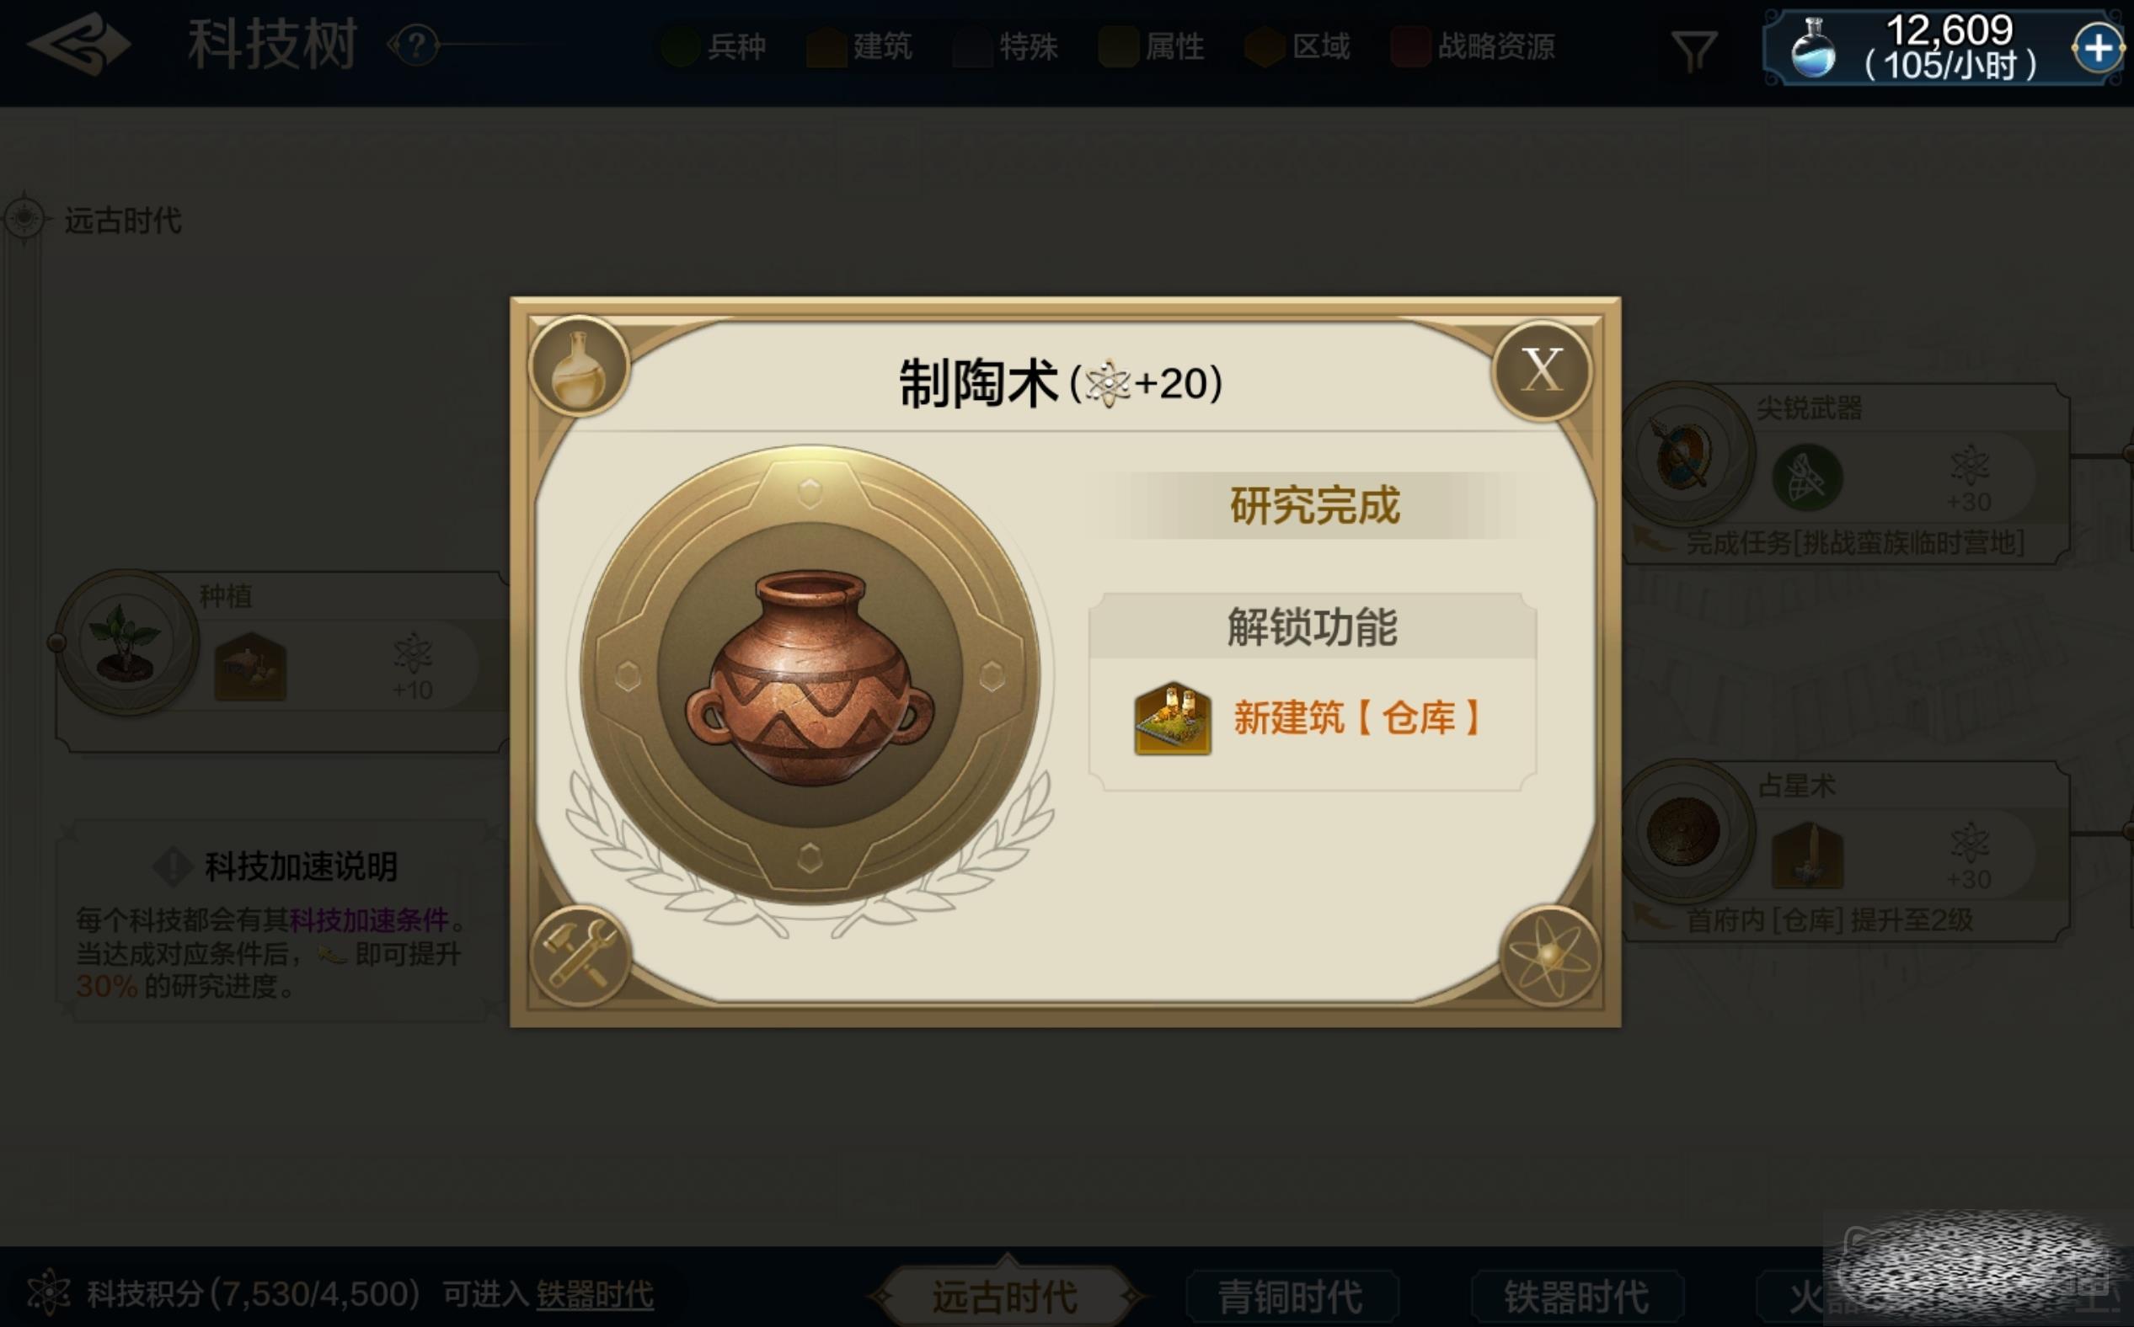Toggle the 属性 filter
Screen dimensions: 2134x1327
[1152, 46]
